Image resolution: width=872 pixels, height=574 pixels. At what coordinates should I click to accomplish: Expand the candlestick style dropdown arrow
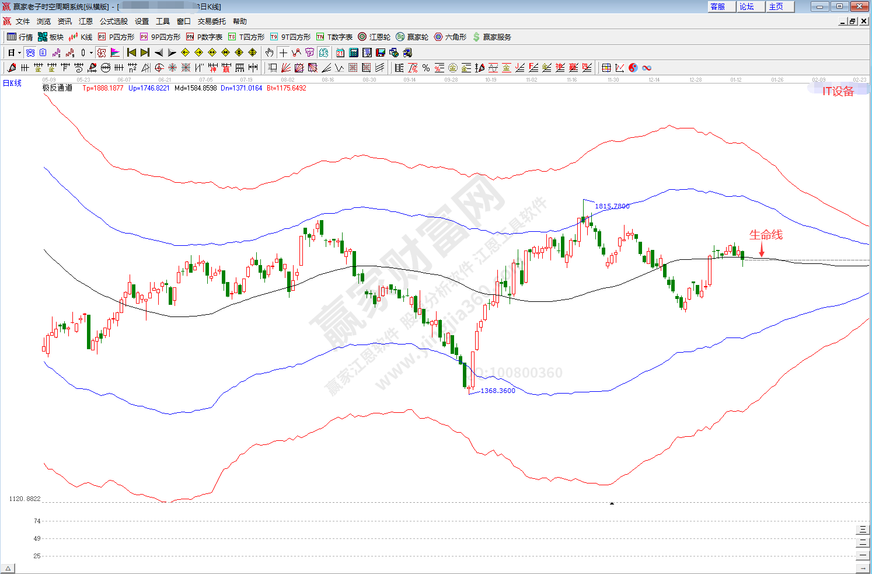click(x=91, y=53)
